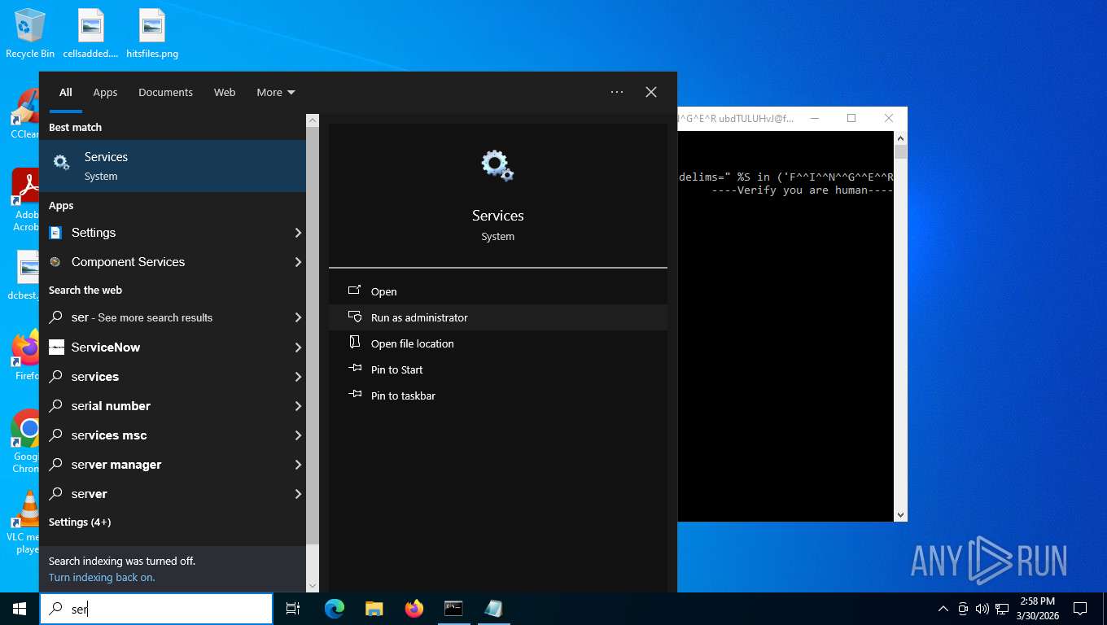
Task: Expand the 'server' suggestion arrow
Action: pos(298,494)
